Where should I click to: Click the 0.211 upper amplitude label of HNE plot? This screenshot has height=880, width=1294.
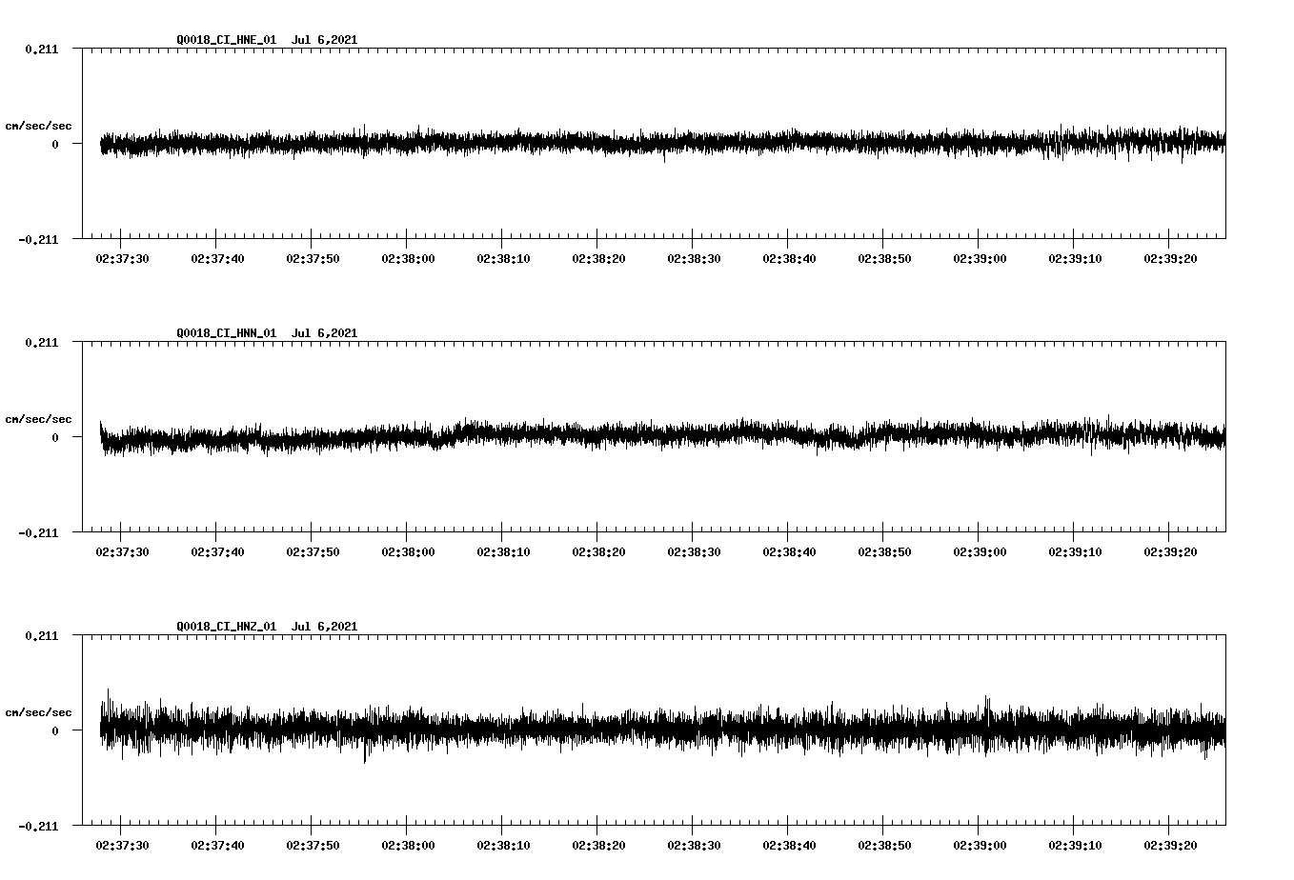coord(40,50)
